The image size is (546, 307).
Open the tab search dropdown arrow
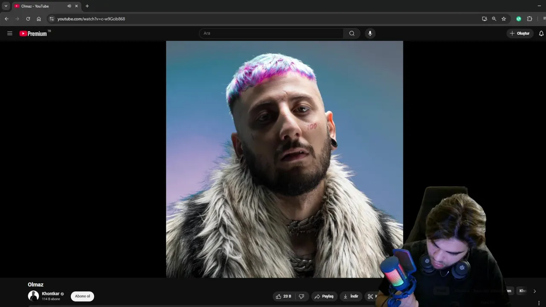(6, 6)
